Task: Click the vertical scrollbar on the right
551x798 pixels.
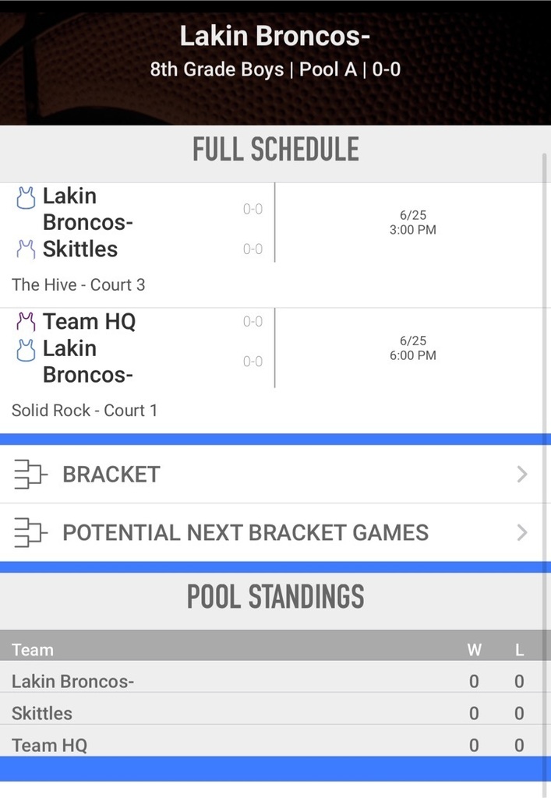Action: click(x=545, y=390)
